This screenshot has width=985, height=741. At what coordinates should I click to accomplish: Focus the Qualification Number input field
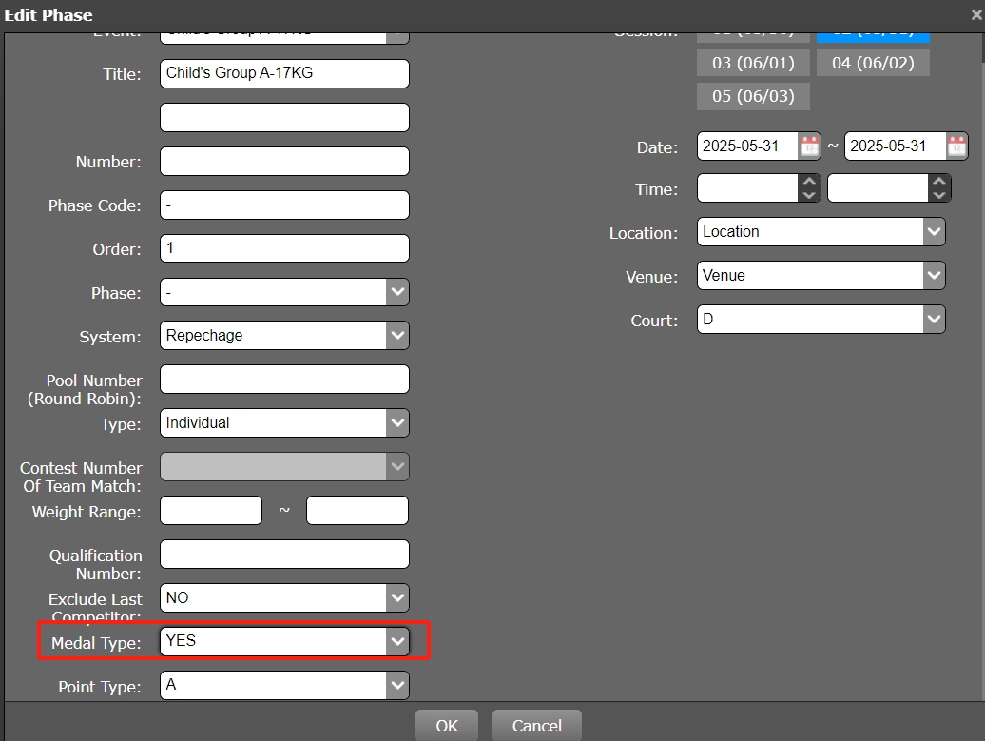[284, 555]
